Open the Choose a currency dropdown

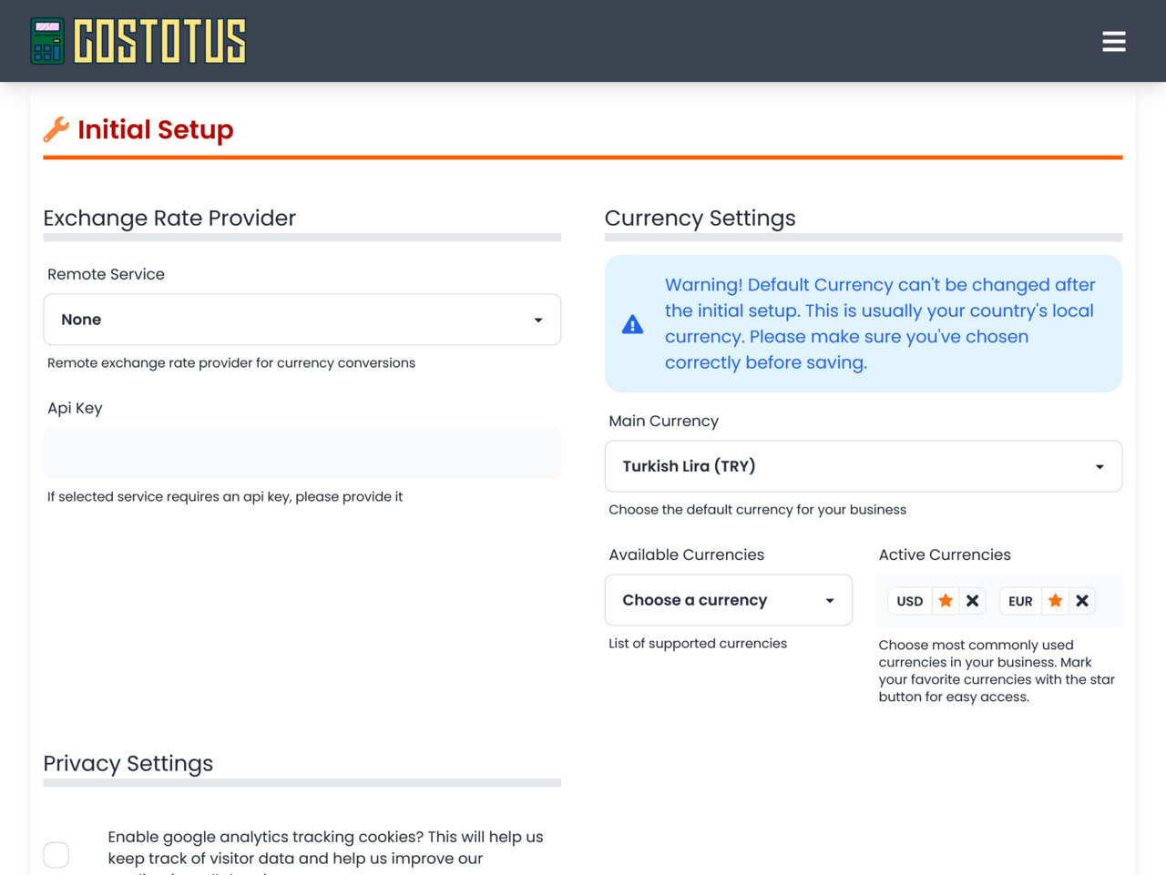[728, 600]
